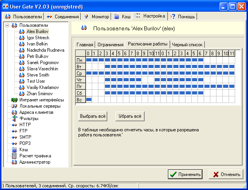Click the Применить button
The width and height of the screenshot is (248, 190).
click(185, 174)
